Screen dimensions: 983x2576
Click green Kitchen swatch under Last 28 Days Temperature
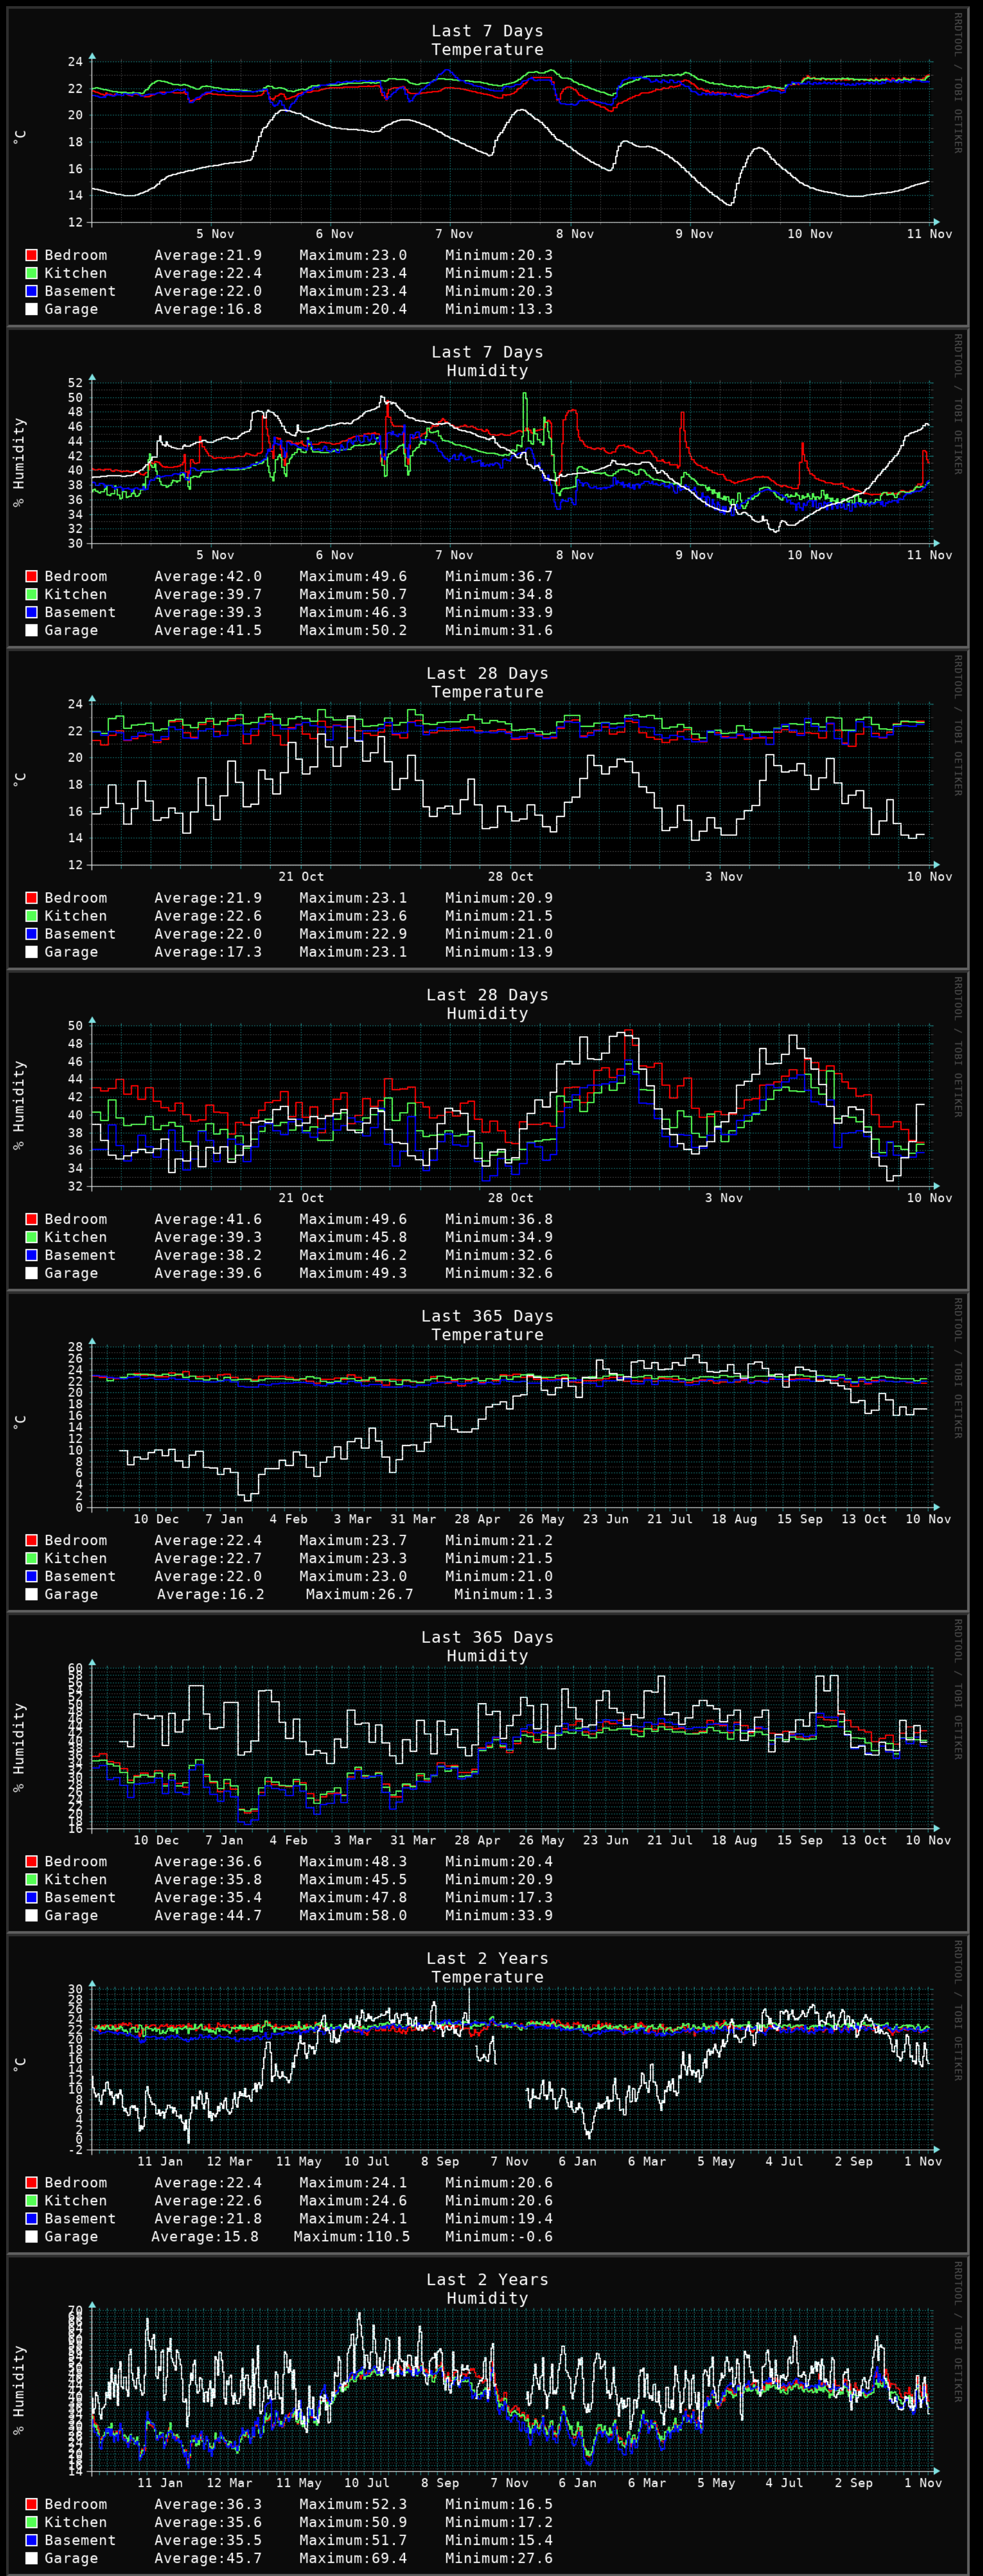(x=31, y=916)
